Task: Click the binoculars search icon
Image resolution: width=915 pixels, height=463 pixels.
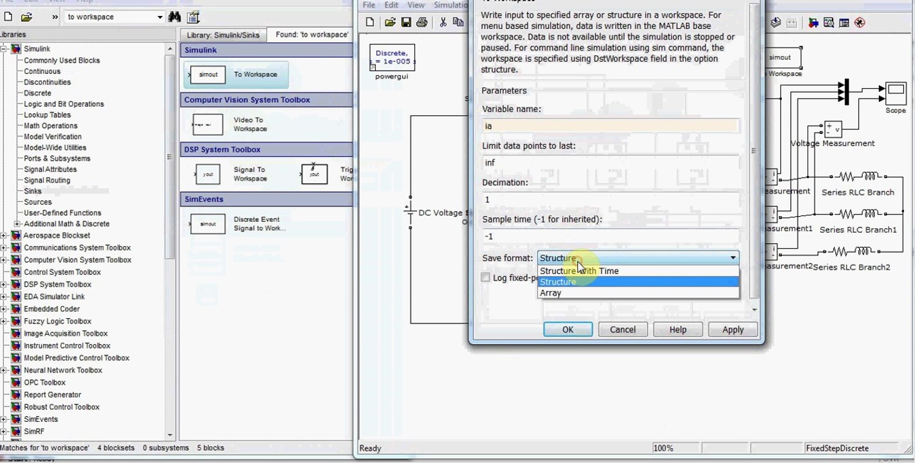Action: [x=174, y=17]
